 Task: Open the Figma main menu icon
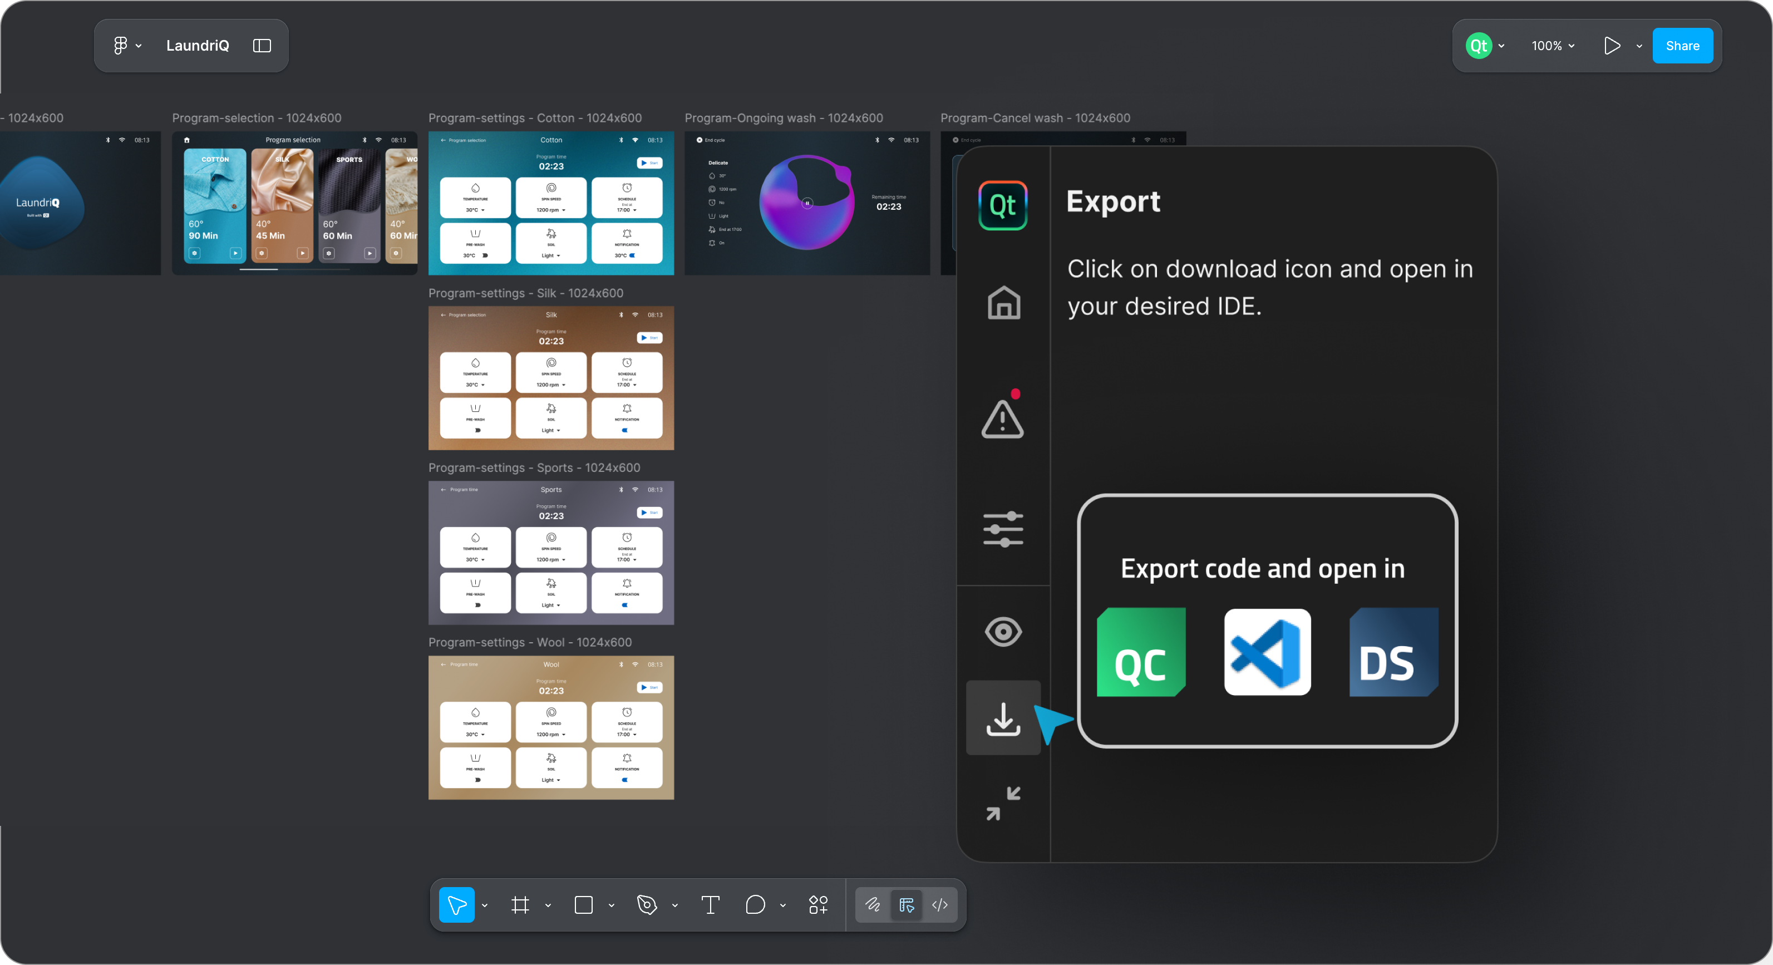coord(120,46)
